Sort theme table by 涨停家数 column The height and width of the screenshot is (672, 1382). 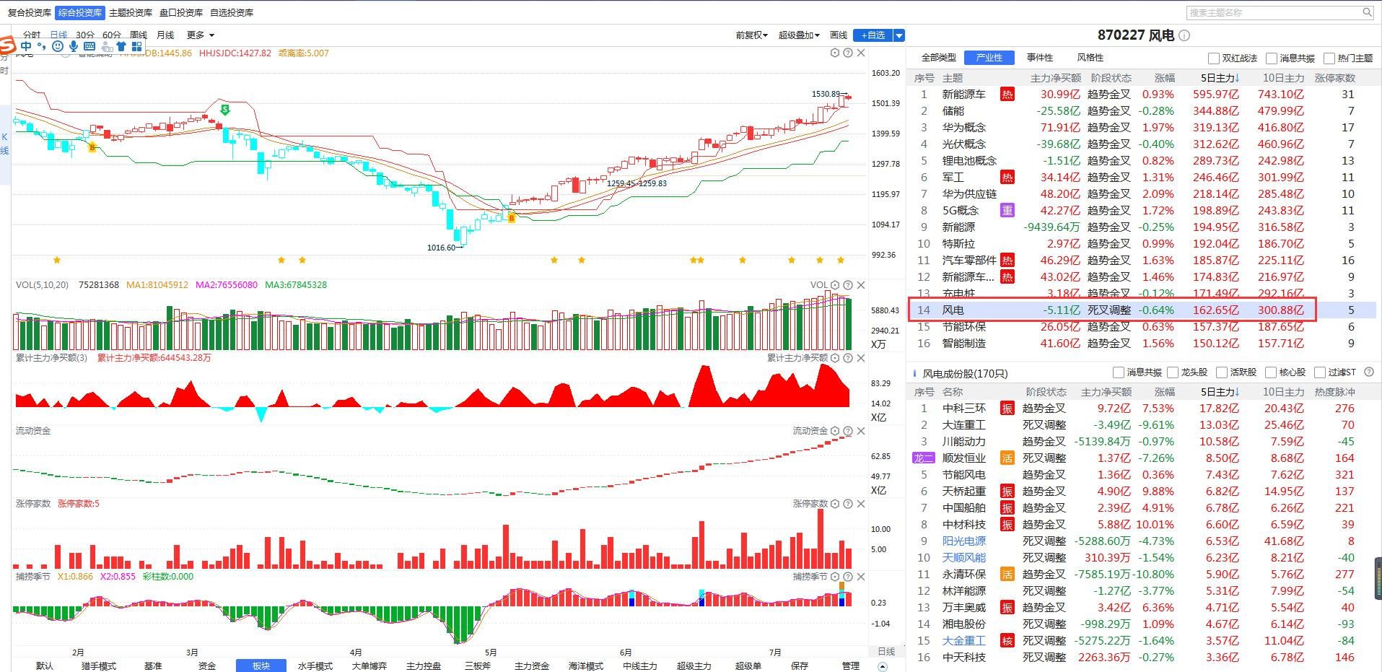1335,78
